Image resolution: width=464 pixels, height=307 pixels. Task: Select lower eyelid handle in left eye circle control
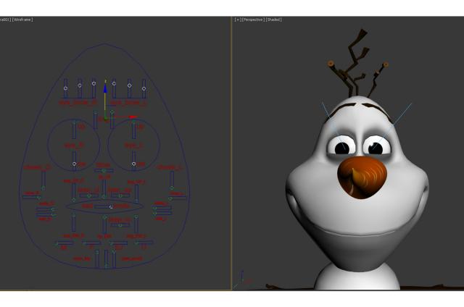(x=74, y=164)
